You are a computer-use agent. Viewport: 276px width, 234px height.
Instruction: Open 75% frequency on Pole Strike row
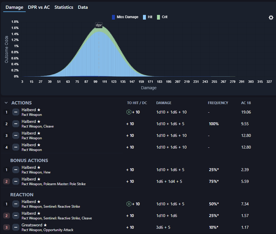pyautogui.click(x=213, y=181)
